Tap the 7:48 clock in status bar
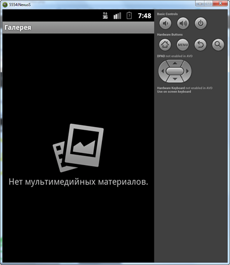The height and width of the screenshot is (265, 230). tap(145, 15)
